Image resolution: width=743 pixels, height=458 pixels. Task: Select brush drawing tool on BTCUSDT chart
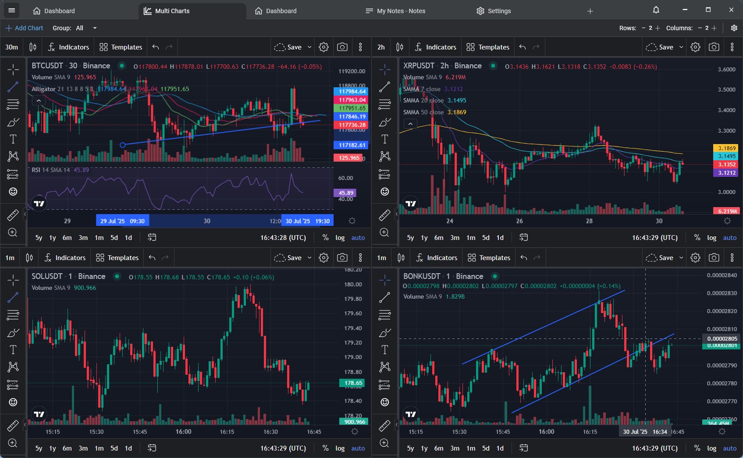click(13, 122)
